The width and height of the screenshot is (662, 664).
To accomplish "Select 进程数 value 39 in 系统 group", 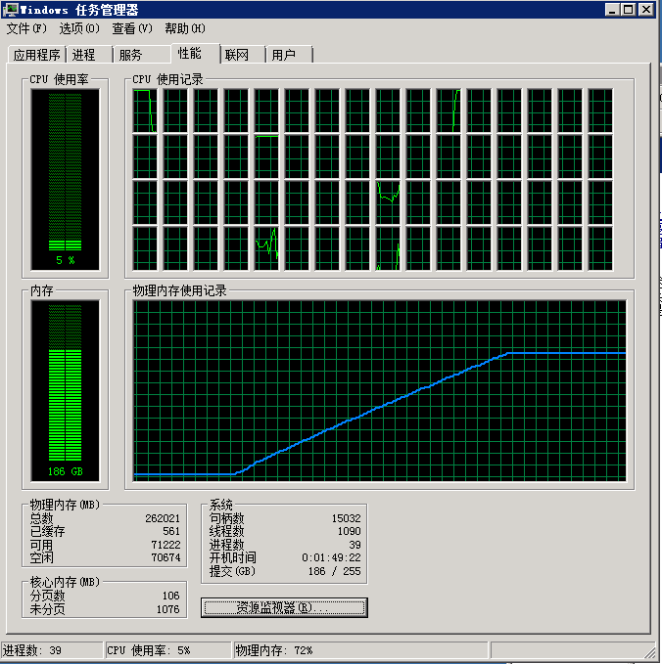I will pyautogui.click(x=355, y=545).
